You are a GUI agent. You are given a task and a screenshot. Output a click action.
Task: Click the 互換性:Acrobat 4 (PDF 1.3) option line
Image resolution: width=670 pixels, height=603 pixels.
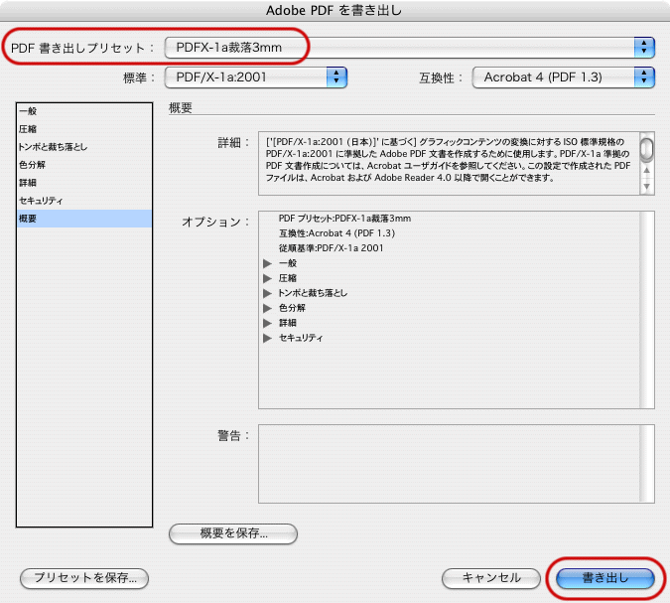(x=336, y=233)
